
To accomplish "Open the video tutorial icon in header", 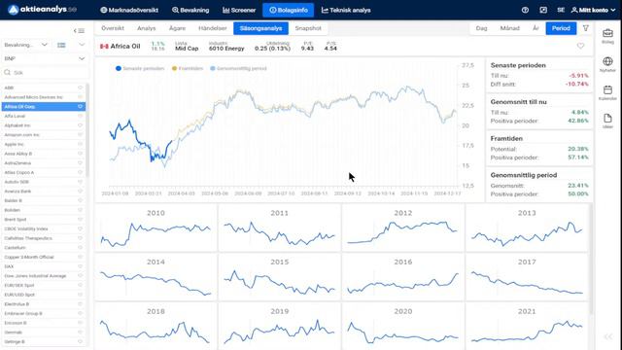I will pyautogui.click(x=543, y=10).
